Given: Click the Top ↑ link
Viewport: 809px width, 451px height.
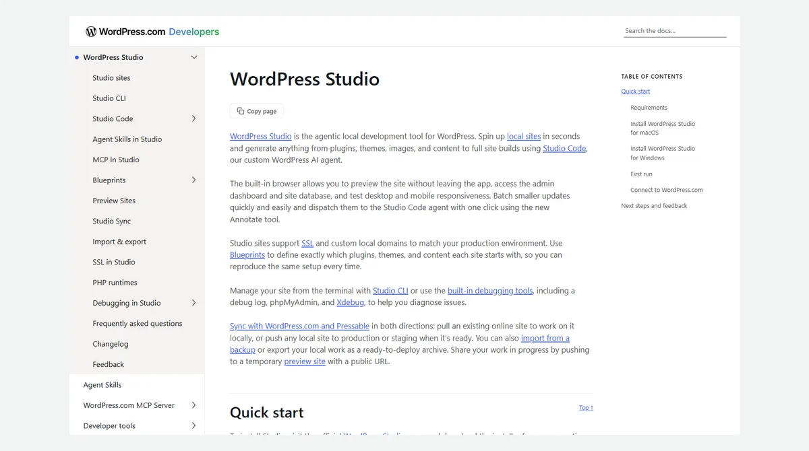Looking at the screenshot, I should point(586,407).
